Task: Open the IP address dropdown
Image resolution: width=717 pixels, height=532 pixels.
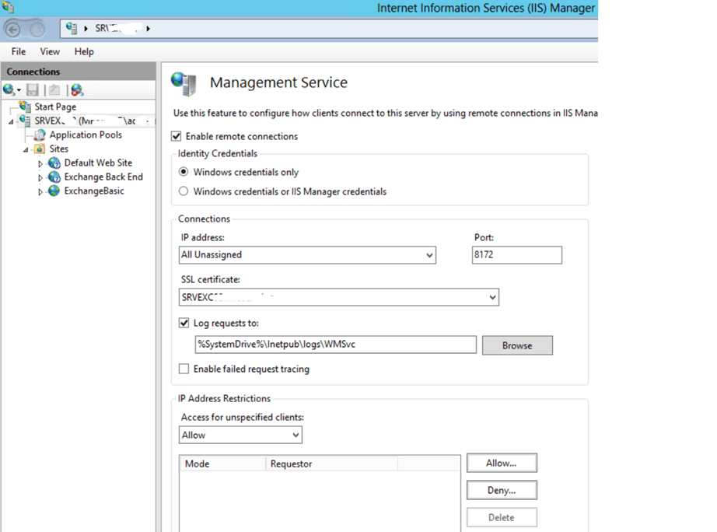Action: pyautogui.click(x=430, y=255)
